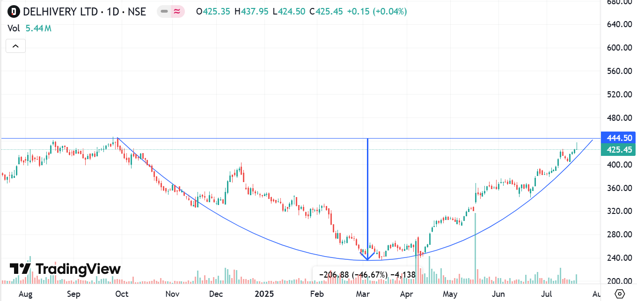637x301 pixels.
Task: Click the Delhivery symbol logo icon
Action: [x=15, y=11]
